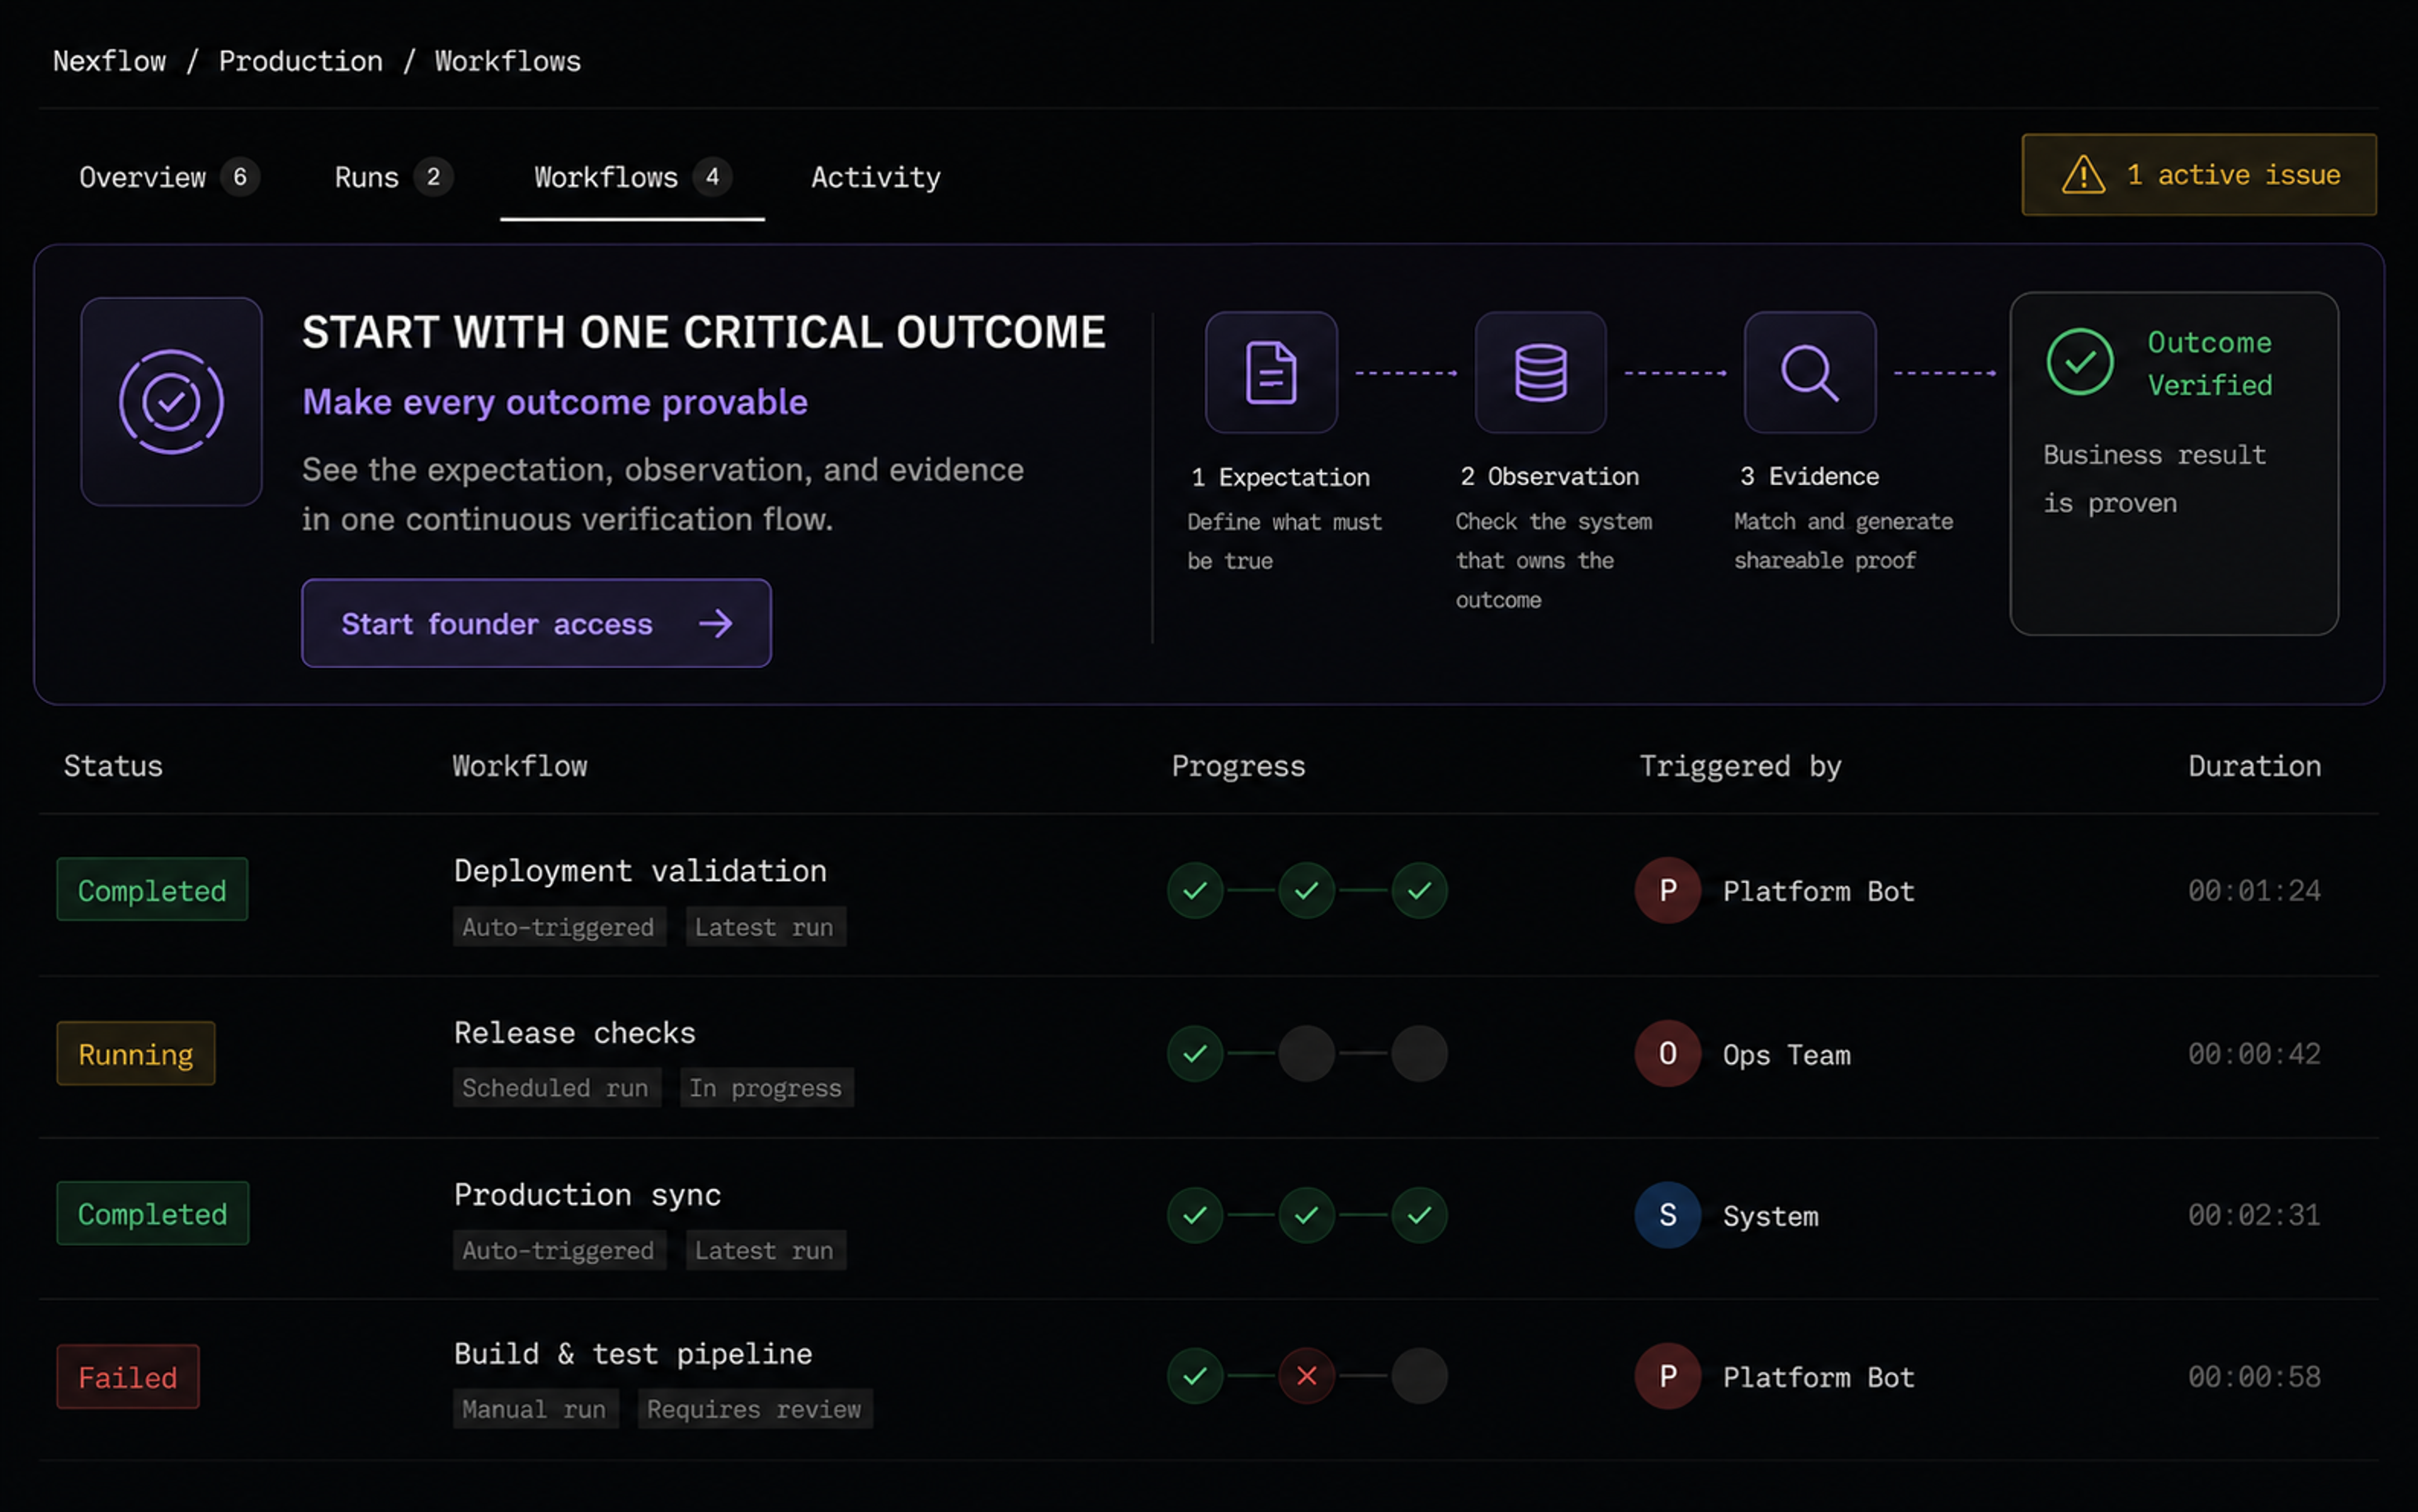Sort by the Duration column header
The width and height of the screenshot is (2418, 1512).
click(2254, 766)
